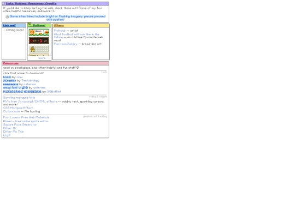
Task: Download the 'romance a' font
Action: click(x=11, y=84)
